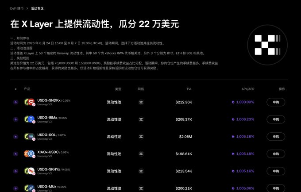Screen dimensions: 301x192
Task: Click the TVL column header
Action: click(189, 89)
